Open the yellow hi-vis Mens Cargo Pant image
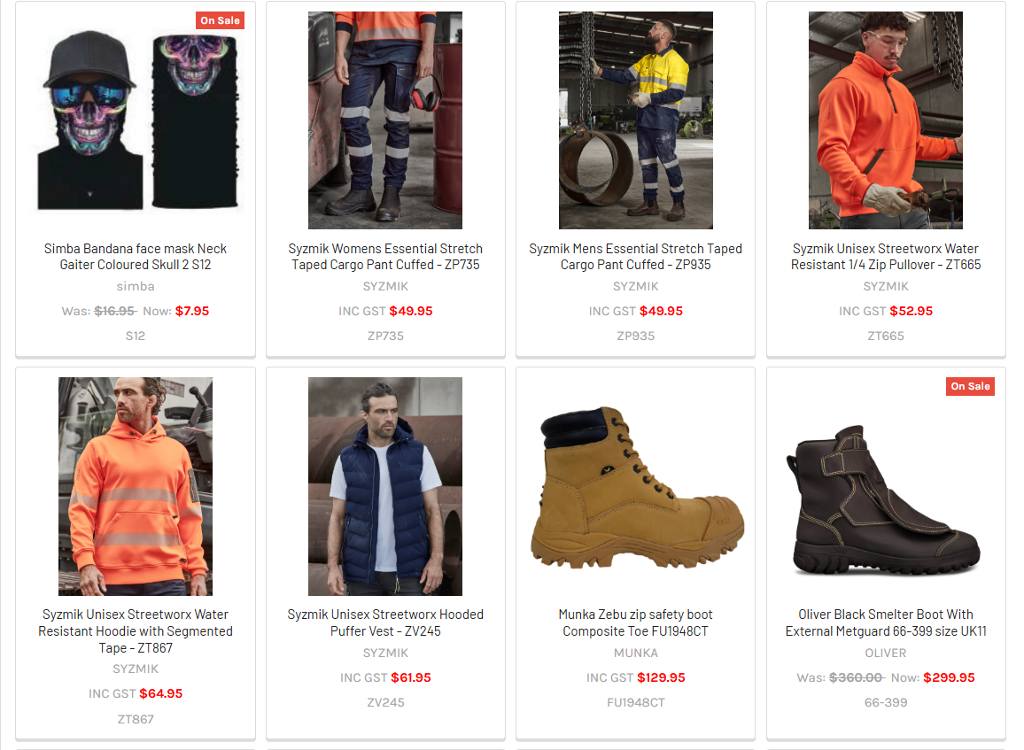 (635, 120)
